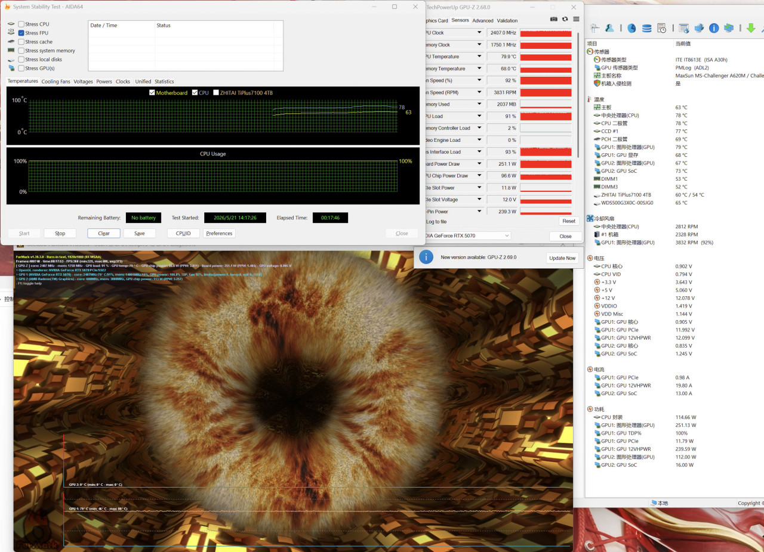This screenshot has height=552, width=764.
Task: Click the icon beside Stress cache
Action: pos(11,42)
